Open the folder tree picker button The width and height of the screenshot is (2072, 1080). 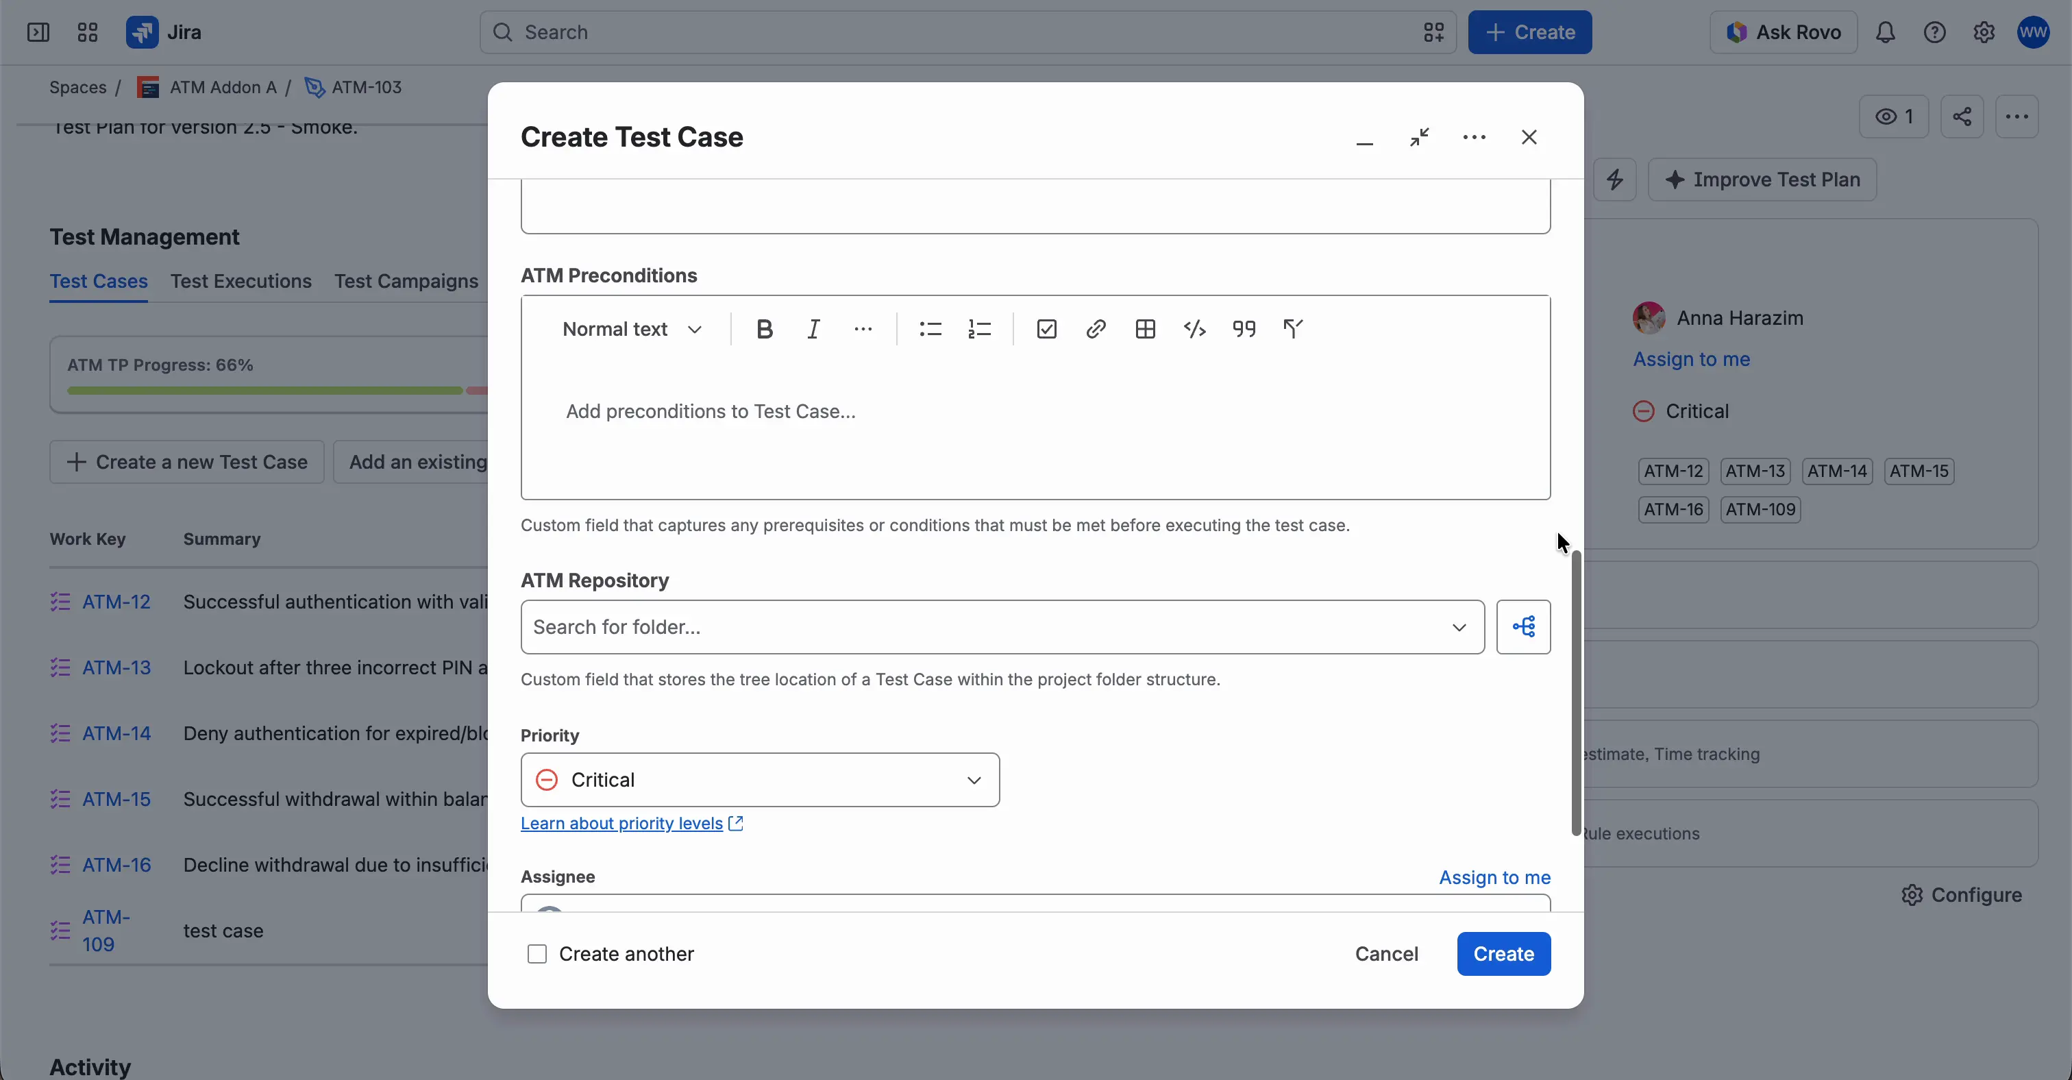[1523, 626]
